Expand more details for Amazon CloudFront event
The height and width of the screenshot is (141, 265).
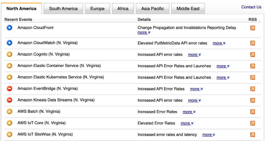[144, 33]
